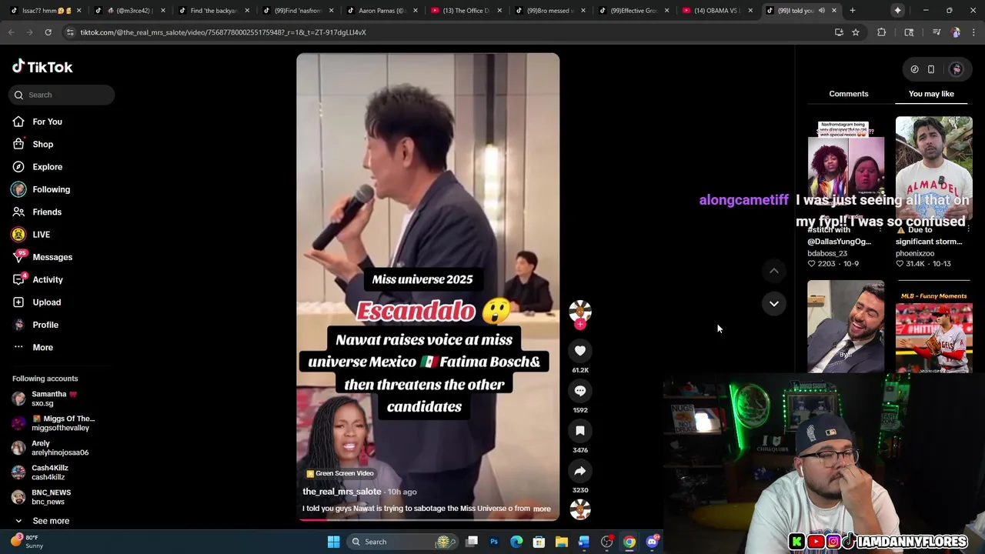Open Windows Start menu
Screen dimensions: 985x554
333,542
